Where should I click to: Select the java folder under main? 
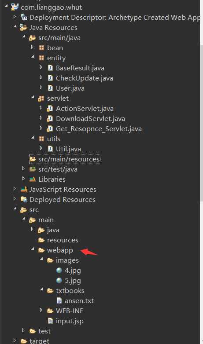pos(53,230)
